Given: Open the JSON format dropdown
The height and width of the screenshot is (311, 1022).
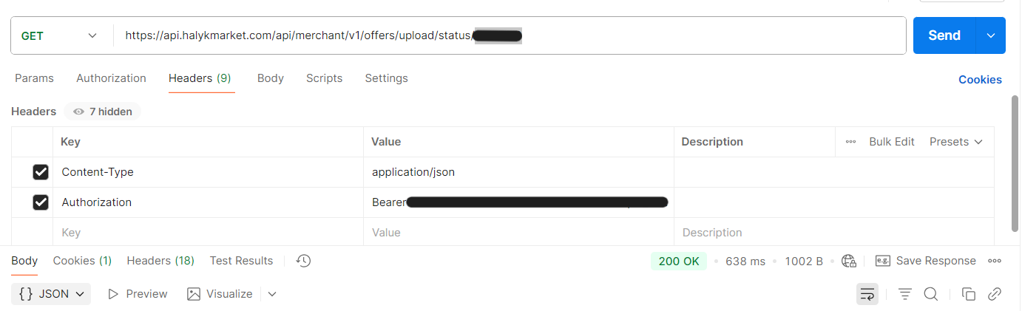Looking at the screenshot, I should click(x=51, y=294).
